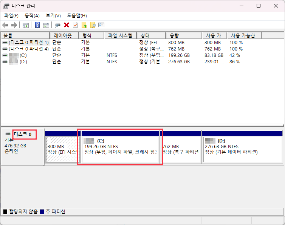
Task: Click the Back arrow toolbar icon
Action: click(x=5, y=25)
